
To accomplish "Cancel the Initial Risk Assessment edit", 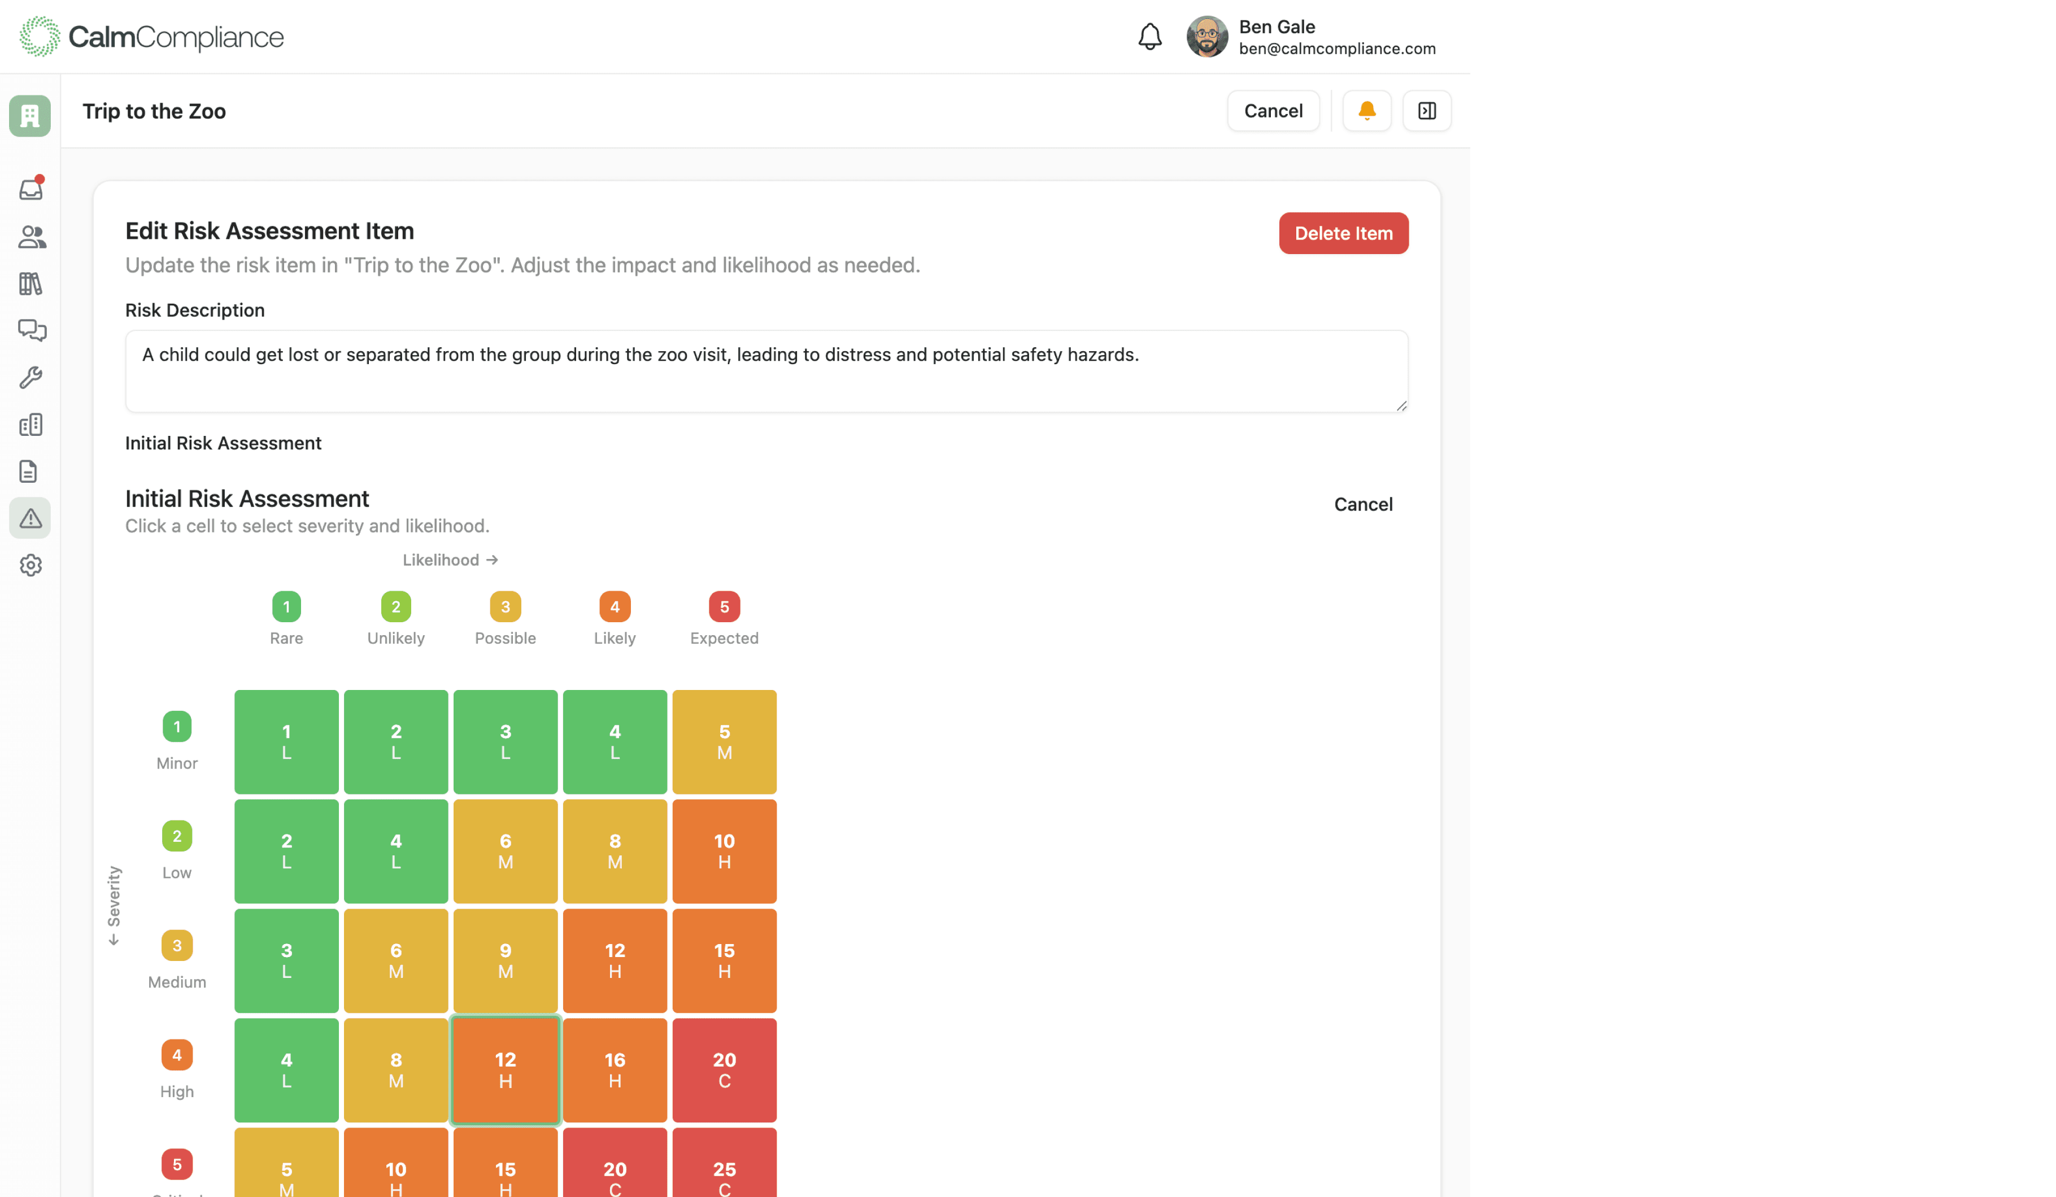I will point(1362,503).
